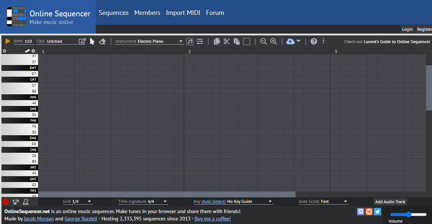
Task: Adjust the Volume slider
Action: tap(408, 215)
